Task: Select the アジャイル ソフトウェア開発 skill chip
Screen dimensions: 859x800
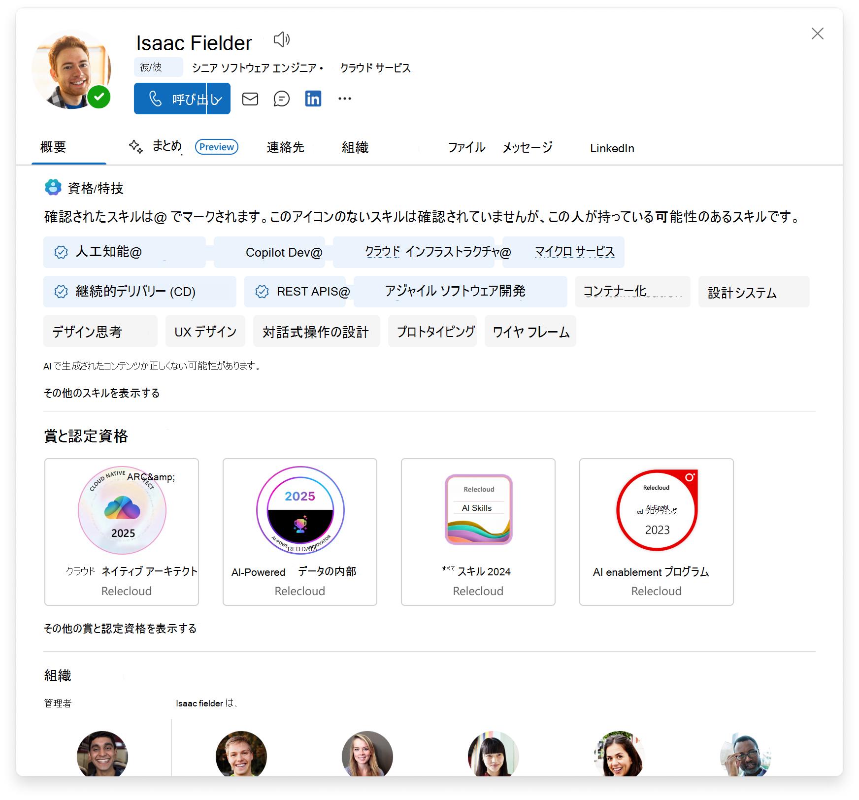Action: pyautogui.click(x=461, y=292)
